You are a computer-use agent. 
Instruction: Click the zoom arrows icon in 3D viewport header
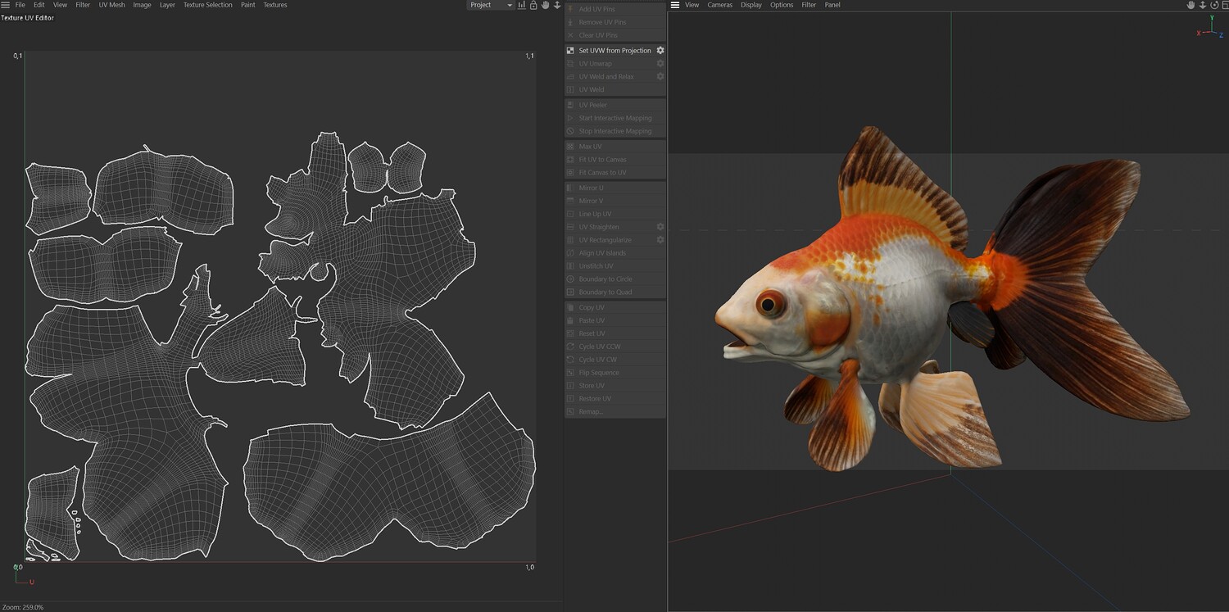tap(1203, 5)
